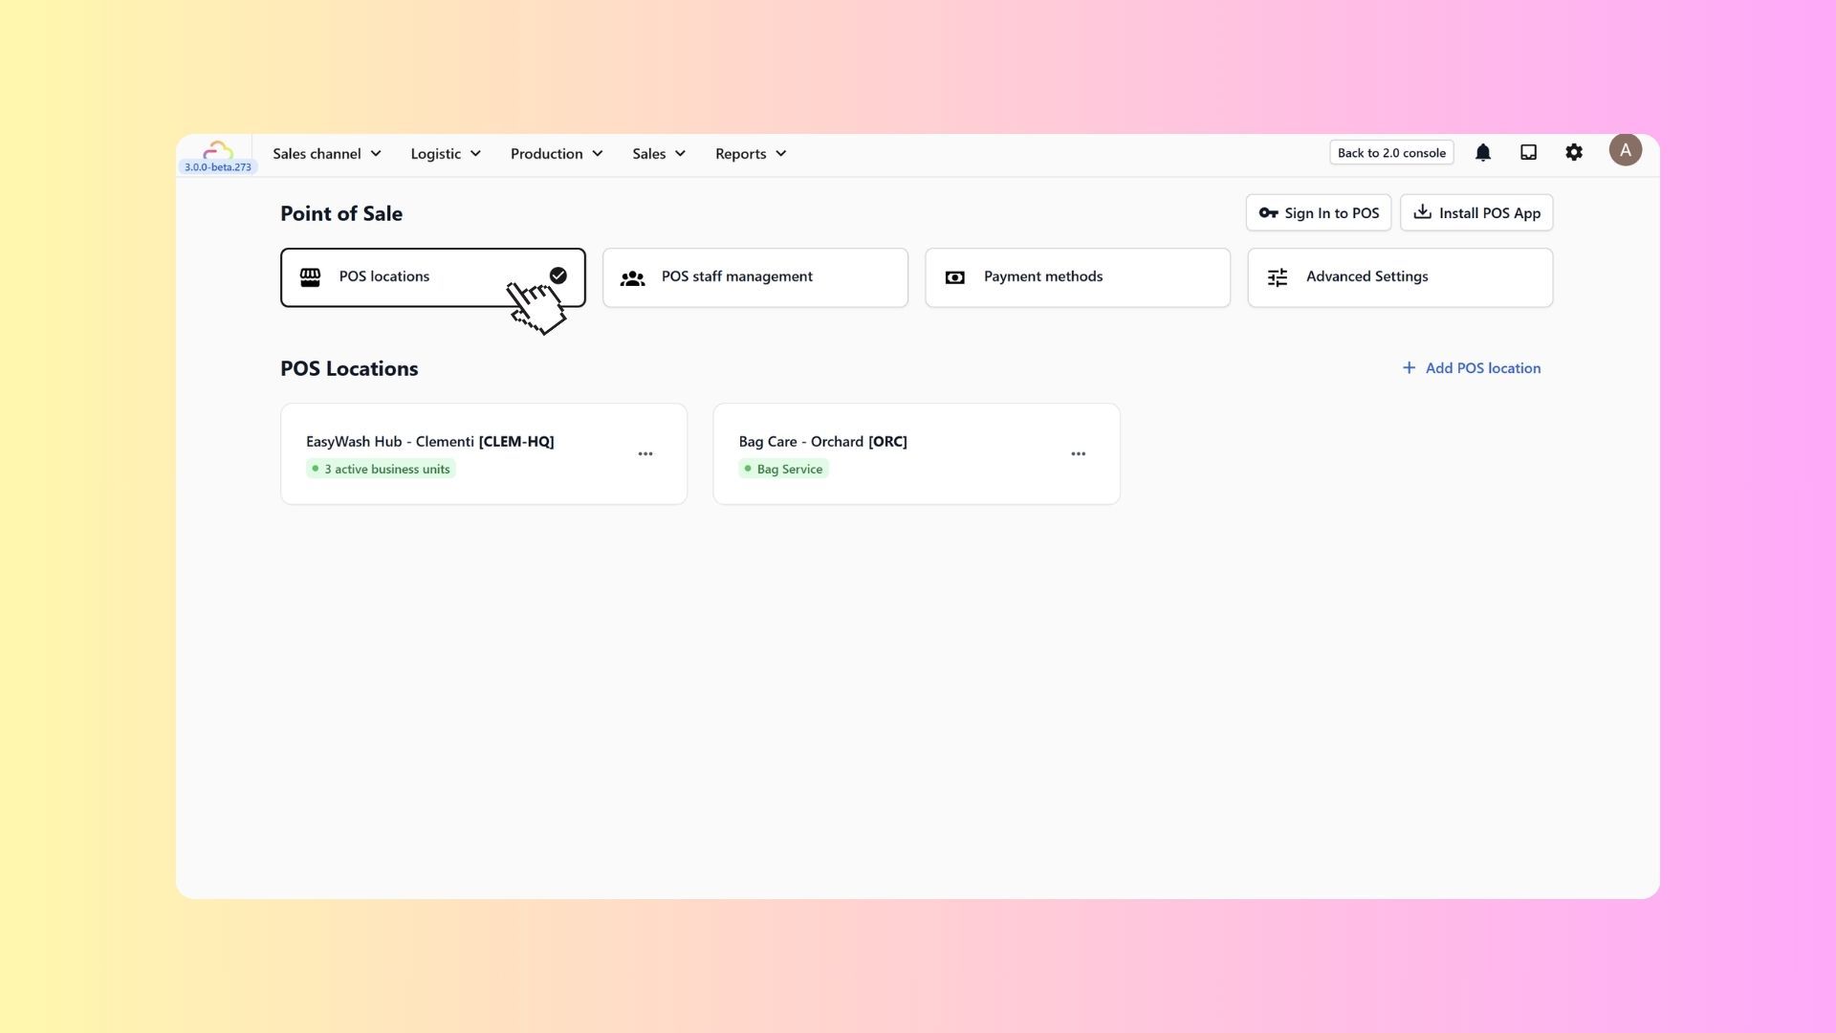Viewport: 1836px width, 1033px height.
Task: Click the Install POS App button
Action: click(x=1475, y=213)
